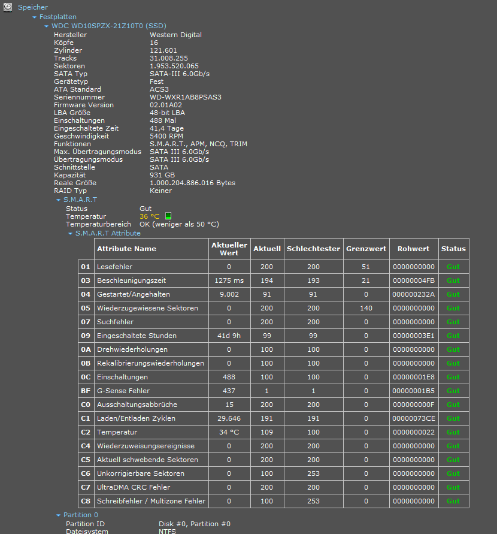Click the 29.646 value cell
Screen dimensions: 497x534
[229, 418]
